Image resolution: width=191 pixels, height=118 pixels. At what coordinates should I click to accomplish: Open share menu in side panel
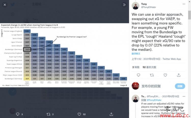pyautogui.click(x=179, y=75)
